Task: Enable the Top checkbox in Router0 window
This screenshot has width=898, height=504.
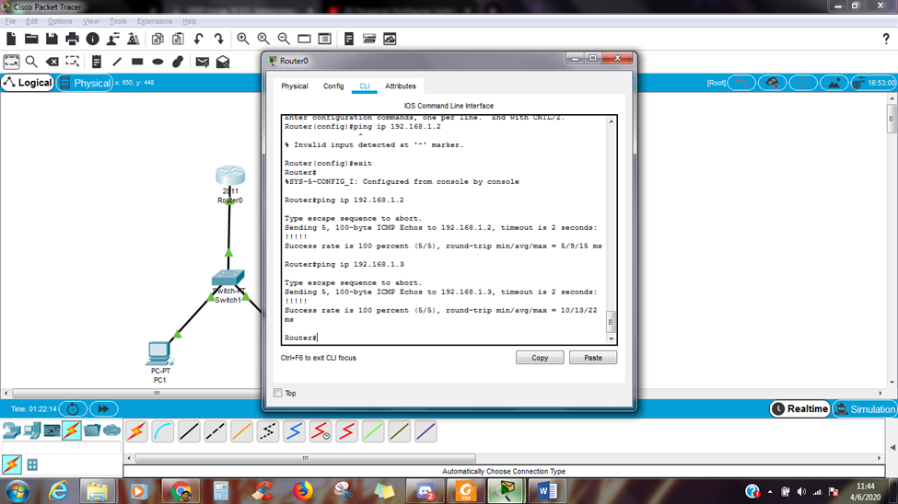Action: coord(278,393)
